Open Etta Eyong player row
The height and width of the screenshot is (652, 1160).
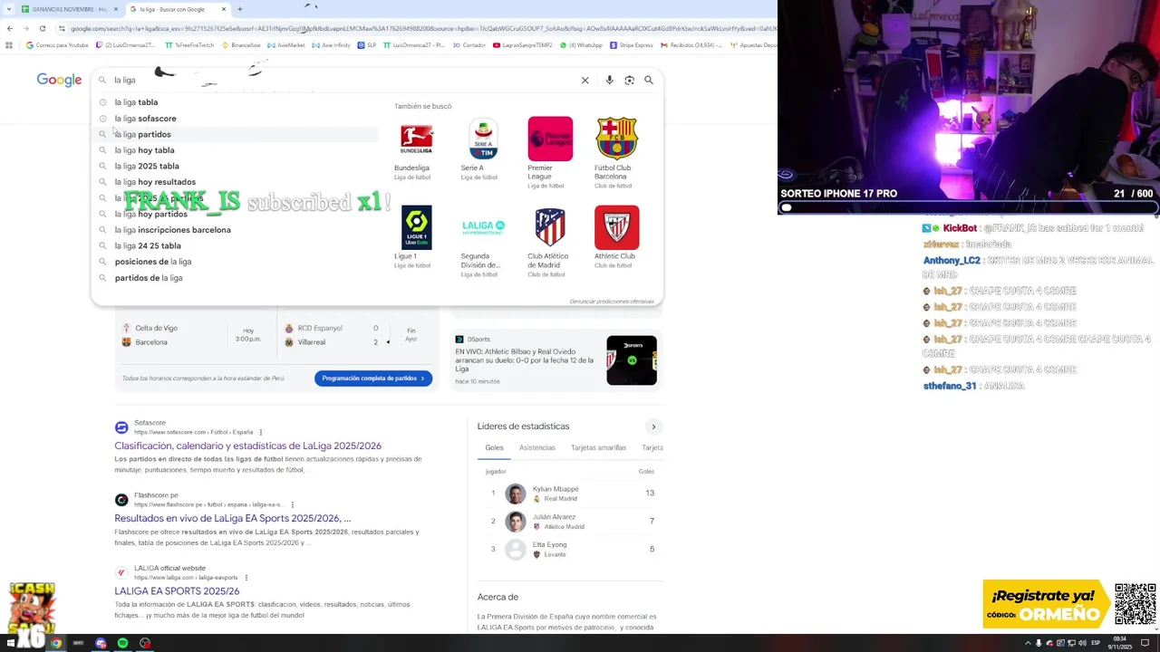pos(571,550)
